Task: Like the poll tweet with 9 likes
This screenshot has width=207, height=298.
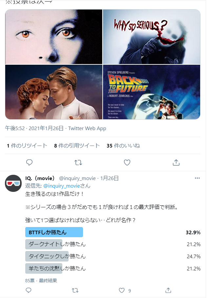Action: [122, 290]
